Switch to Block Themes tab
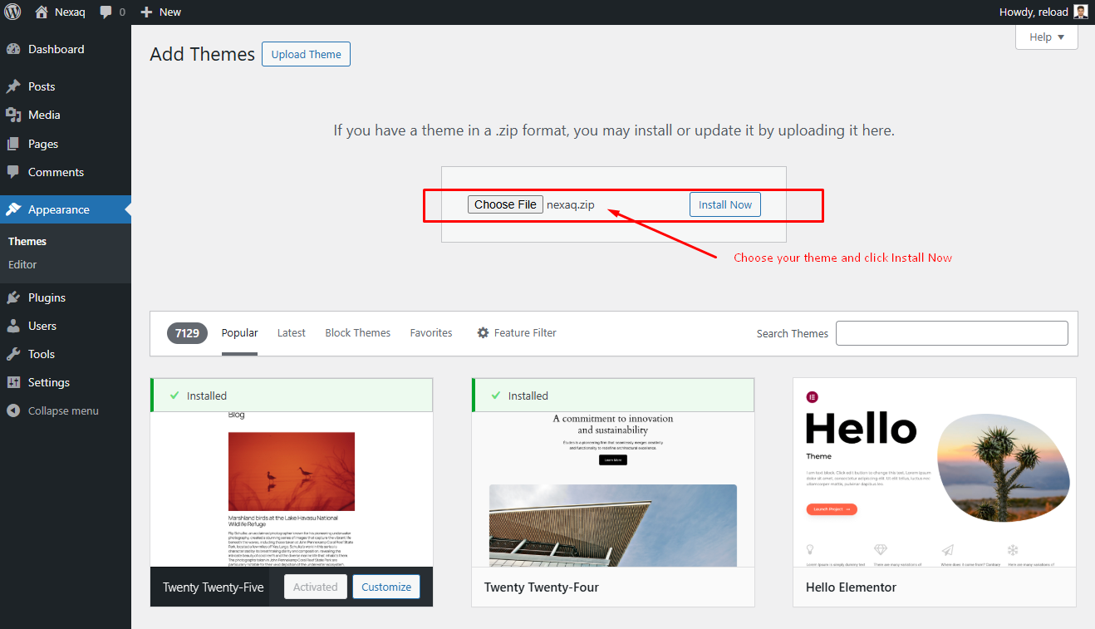Viewport: 1095px width, 629px height. coord(358,332)
